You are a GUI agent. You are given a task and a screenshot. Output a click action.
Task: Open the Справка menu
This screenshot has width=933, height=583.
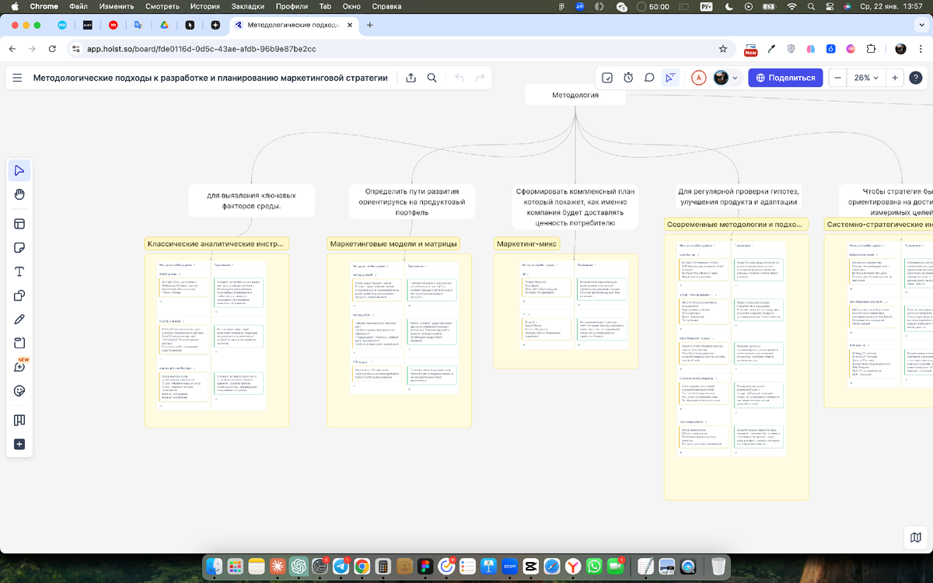point(387,6)
